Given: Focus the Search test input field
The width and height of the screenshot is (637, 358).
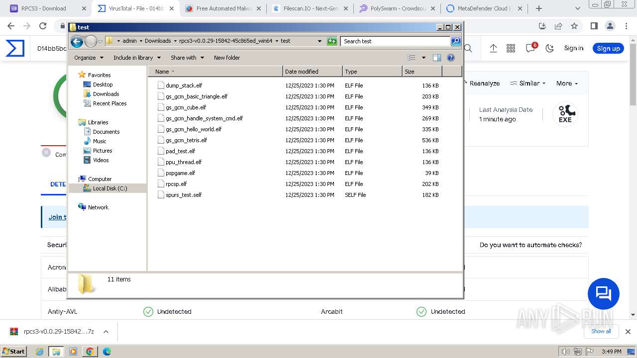Looking at the screenshot, I should (396, 41).
